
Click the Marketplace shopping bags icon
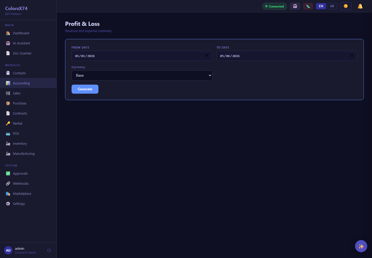[x=8, y=193]
